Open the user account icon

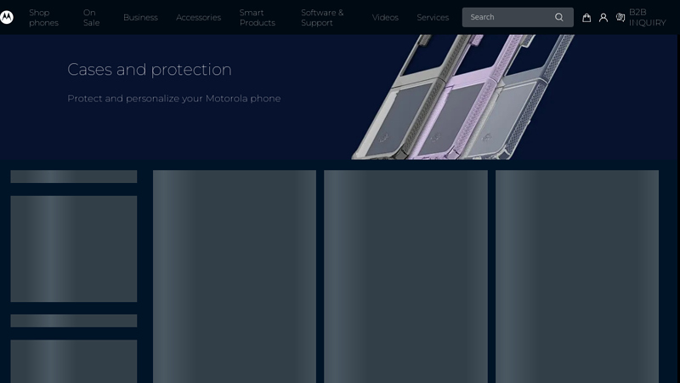click(603, 17)
